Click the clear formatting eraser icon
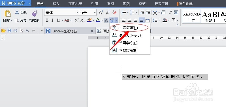The image size is (226, 107). point(114,13)
